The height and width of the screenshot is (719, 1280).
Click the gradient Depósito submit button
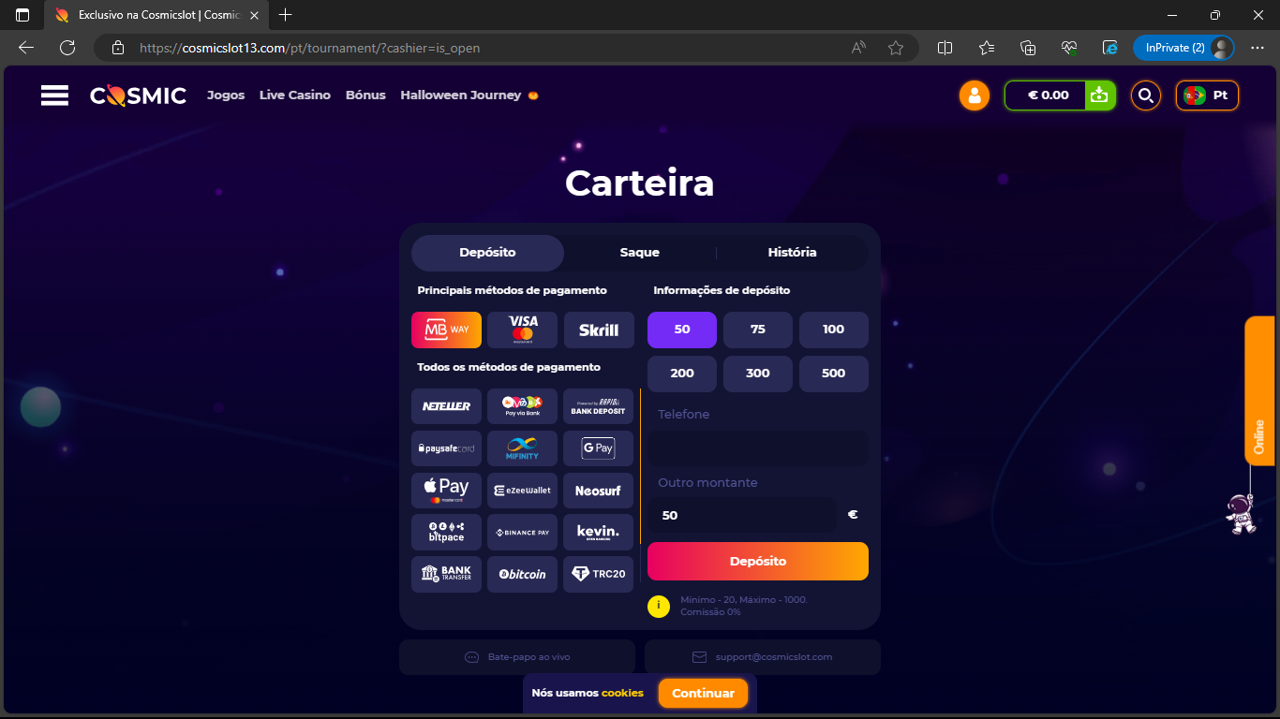pos(758,562)
